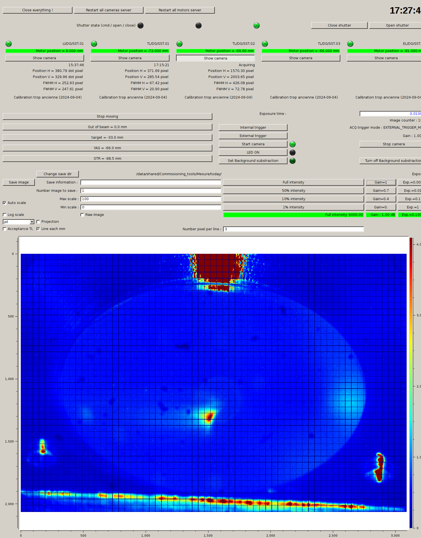This screenshot has height=538, width=421.
Task: Select the 50% intensity button
Action: pos(293,191)
